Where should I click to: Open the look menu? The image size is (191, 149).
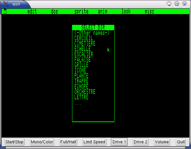pos(126,11)
